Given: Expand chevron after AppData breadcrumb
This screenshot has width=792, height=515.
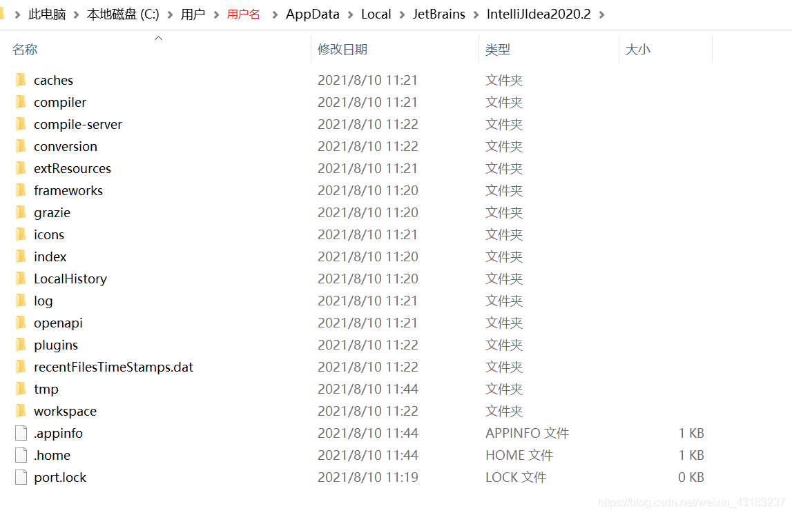Looking at the screenshot, I should (351, 14).
